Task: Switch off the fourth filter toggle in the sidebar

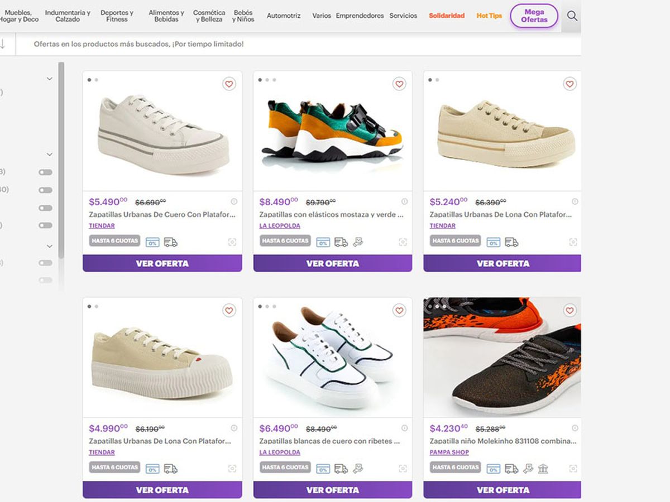Action: tap(45, 225)
